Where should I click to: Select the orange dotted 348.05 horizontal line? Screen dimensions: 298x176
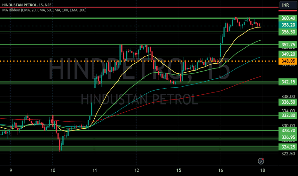139,61
